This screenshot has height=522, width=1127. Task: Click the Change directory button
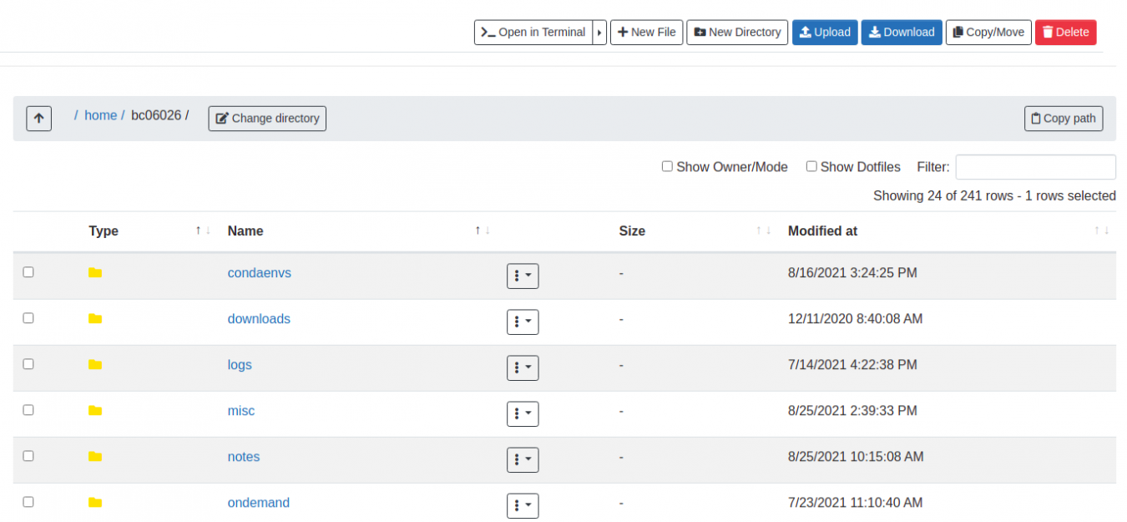click(267, 119)
